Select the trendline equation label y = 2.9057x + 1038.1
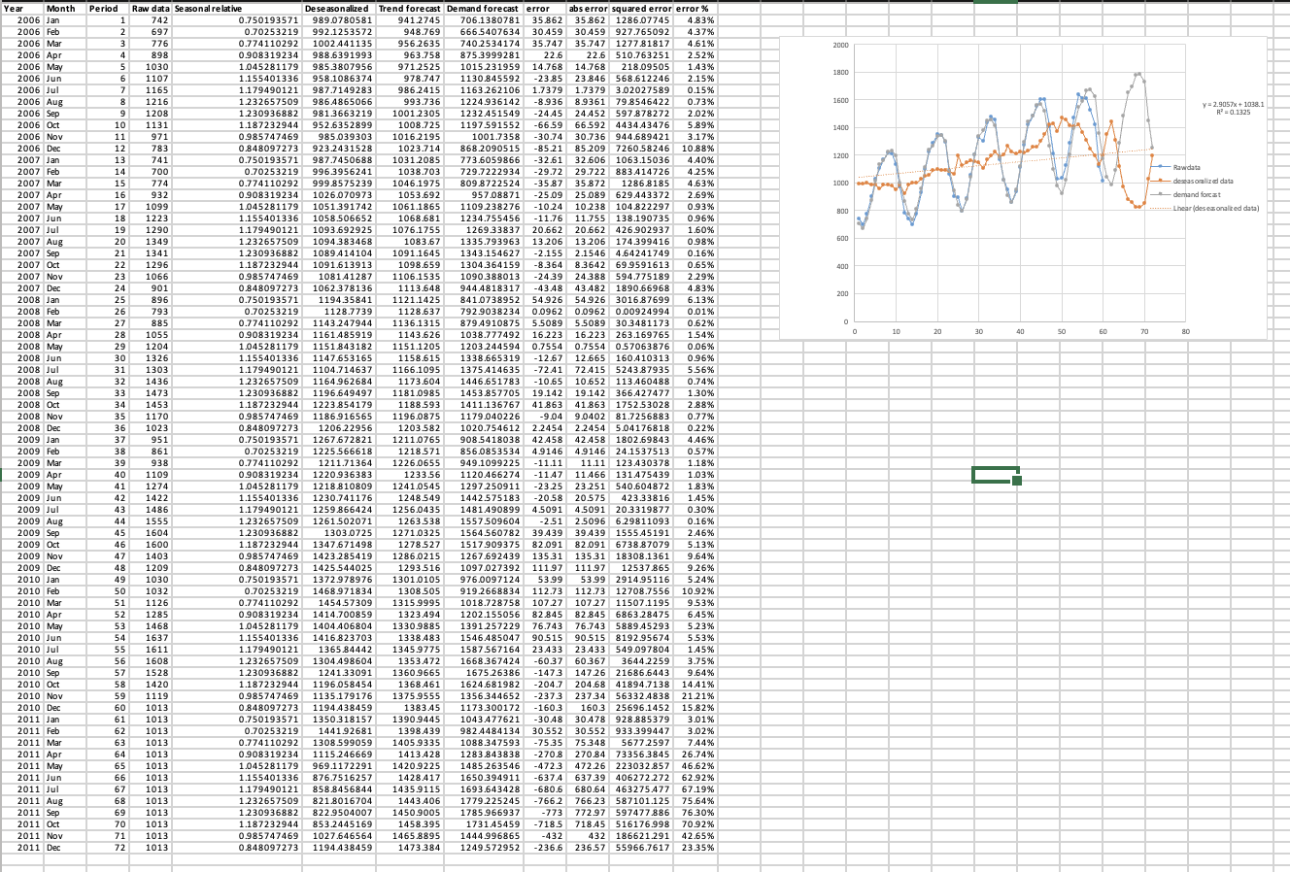This screenshot has width=1290, height=872. point(1233,104)
